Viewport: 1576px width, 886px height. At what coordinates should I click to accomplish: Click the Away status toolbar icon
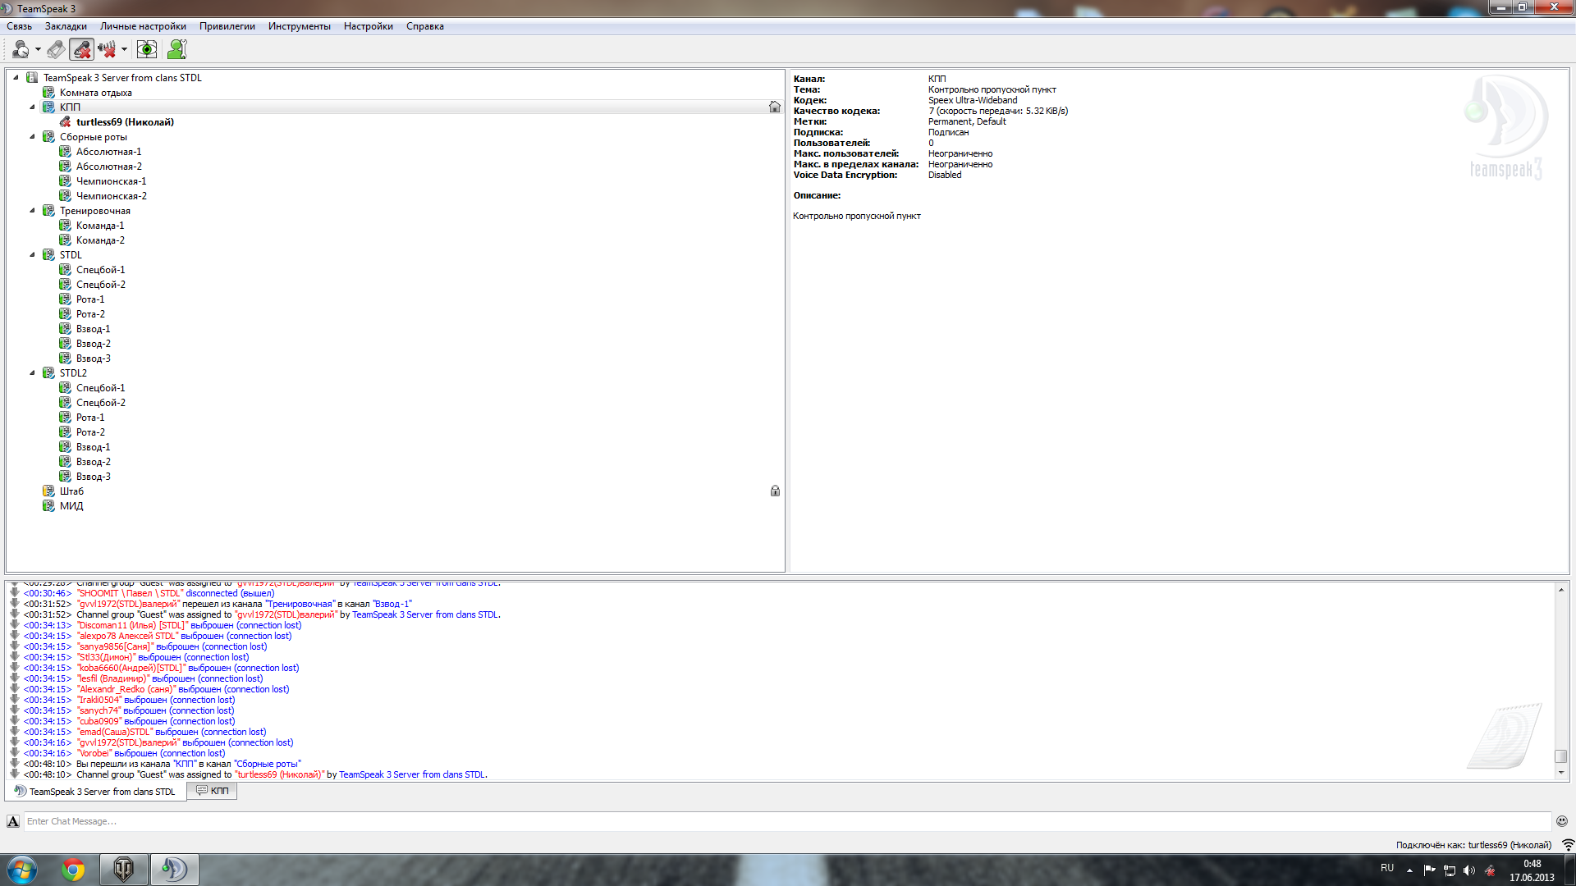[21, 50]
